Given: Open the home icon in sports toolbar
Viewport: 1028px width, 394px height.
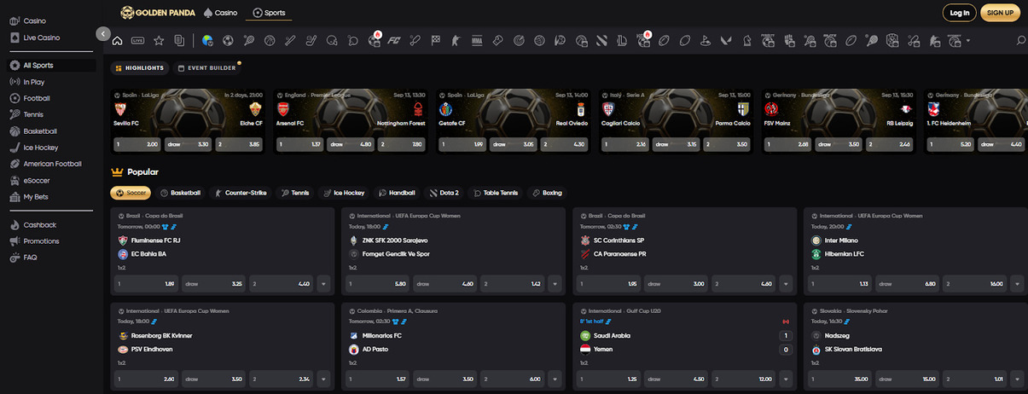Looking at the screenshot, I should pos(117,40).
